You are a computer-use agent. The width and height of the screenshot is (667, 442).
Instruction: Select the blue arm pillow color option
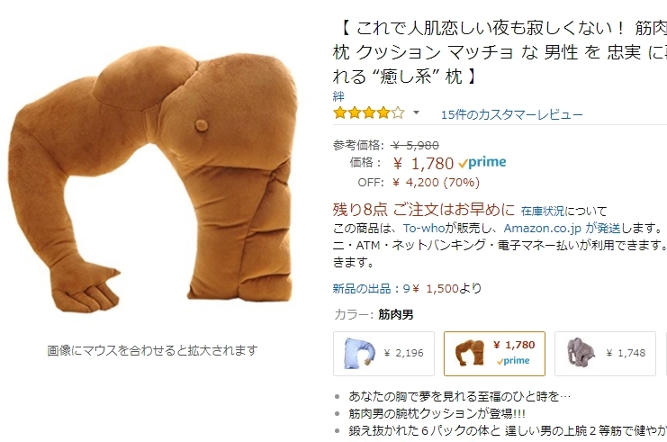coord(383,354)
